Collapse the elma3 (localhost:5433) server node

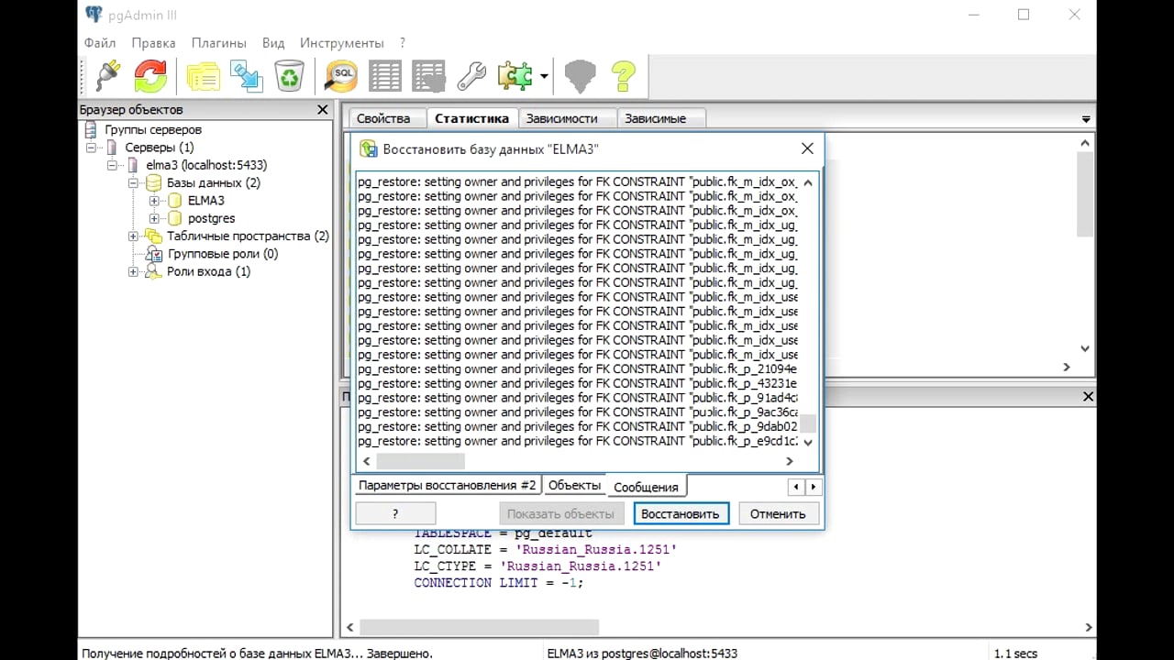111,165
